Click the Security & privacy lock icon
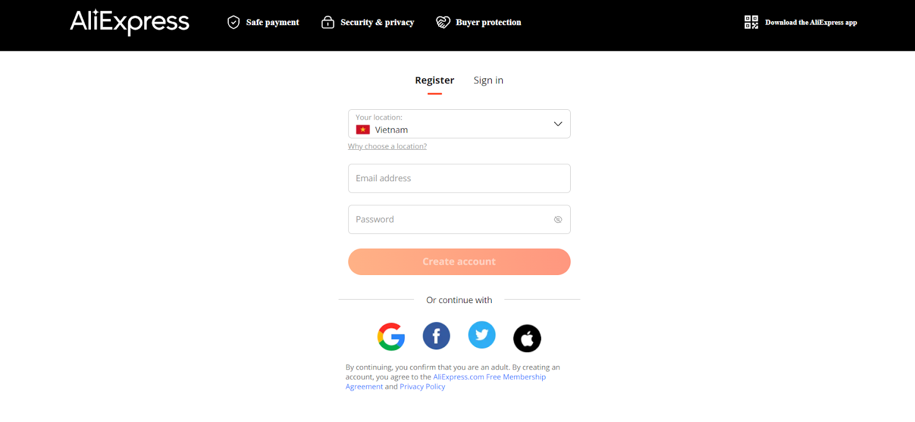The image size is (915, 422). 328,22
